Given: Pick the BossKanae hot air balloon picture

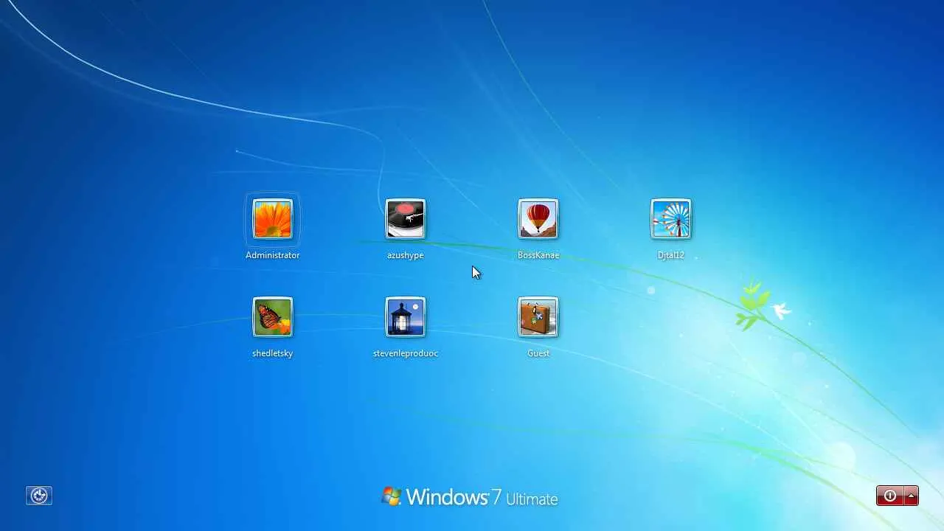Looking at the screenshot, I should [x=538, y=219].
